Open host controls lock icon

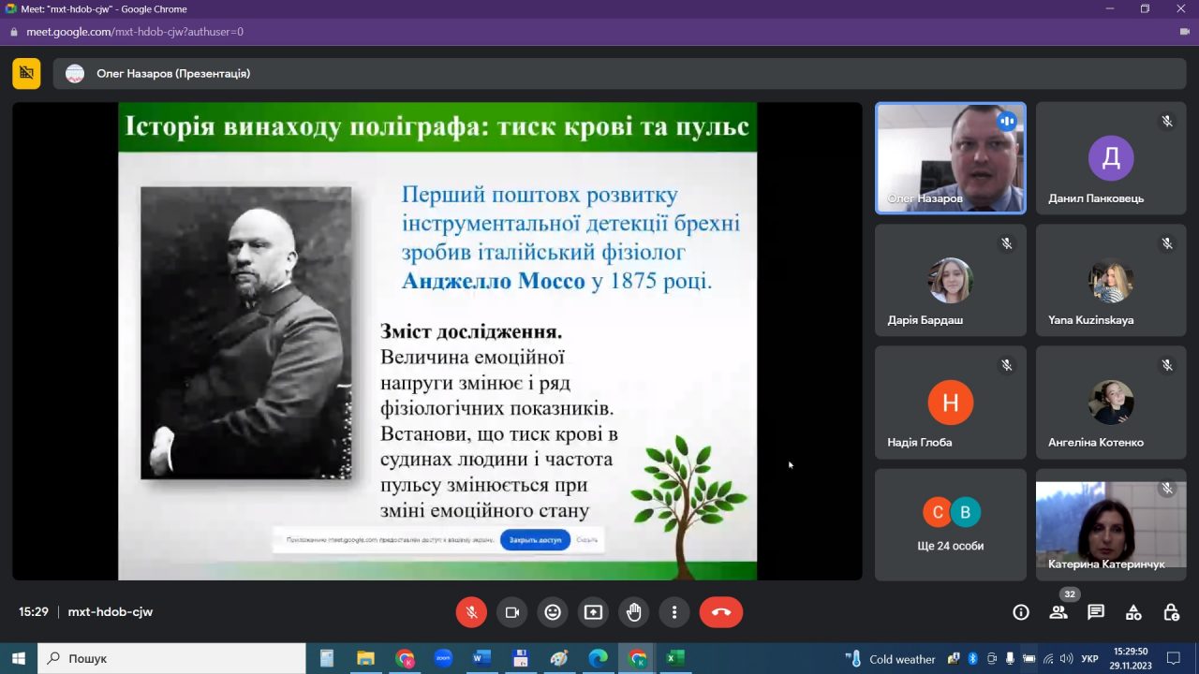1171,612
